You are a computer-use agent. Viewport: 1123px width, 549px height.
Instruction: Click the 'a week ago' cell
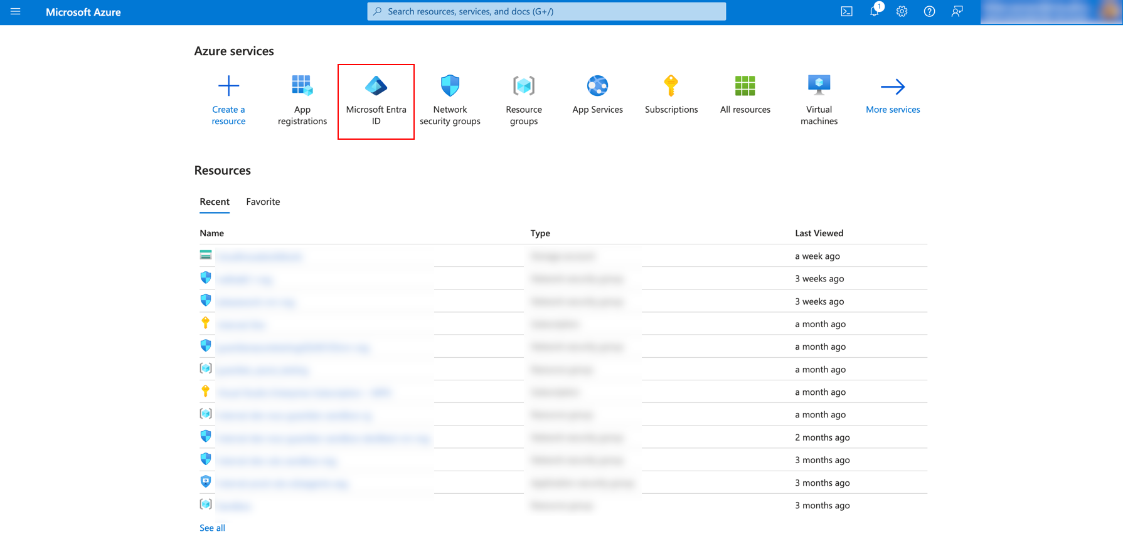pos(817,256)
